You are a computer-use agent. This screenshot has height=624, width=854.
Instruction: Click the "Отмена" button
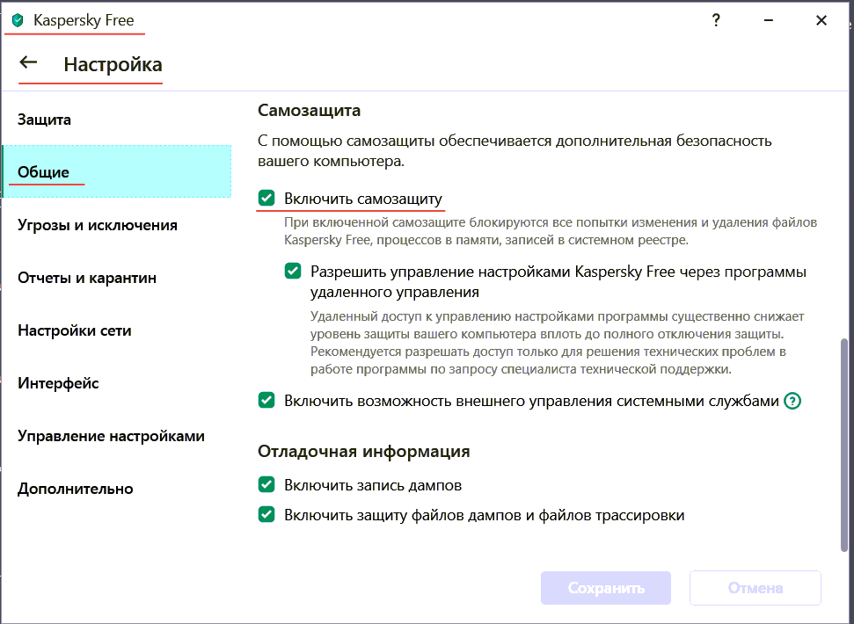point(755,588)
